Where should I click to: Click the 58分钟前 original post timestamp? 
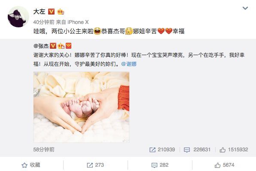click(44, 150)
